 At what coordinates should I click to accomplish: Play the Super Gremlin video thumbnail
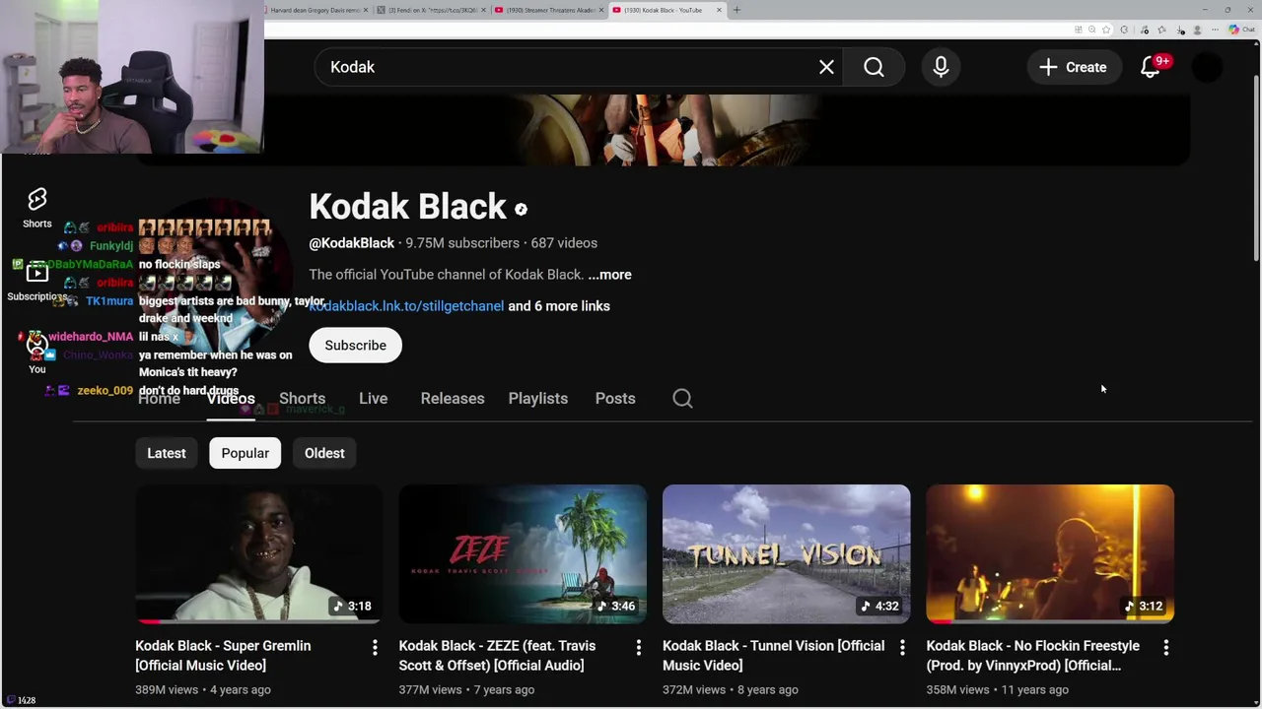259,553
